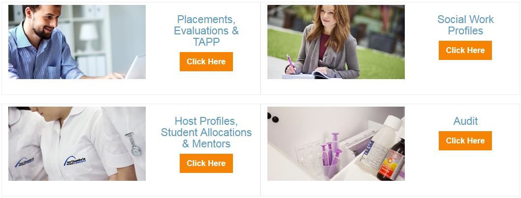Screen dimensions: 521x198
Task: Open the Host Profiles, Student Allocations & Mentors heading
Action: click(x=206, y=132)
